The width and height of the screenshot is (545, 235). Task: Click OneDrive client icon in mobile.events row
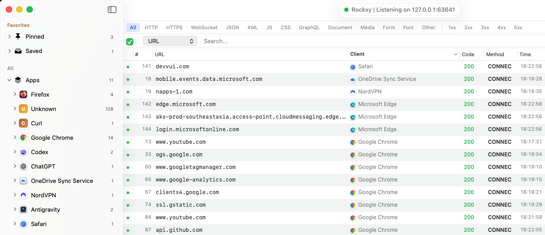pyautogui.click(x=353, y=79)
